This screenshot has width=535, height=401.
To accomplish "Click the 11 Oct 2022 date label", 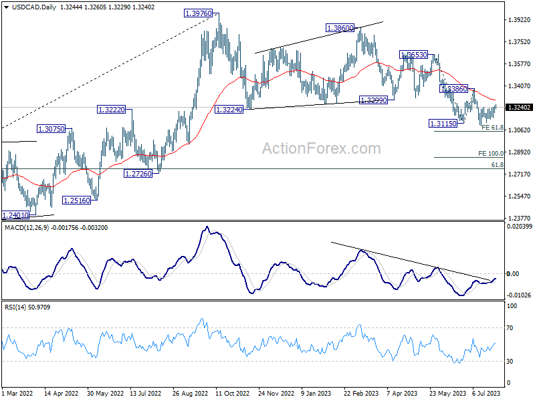I will point(232,393).
